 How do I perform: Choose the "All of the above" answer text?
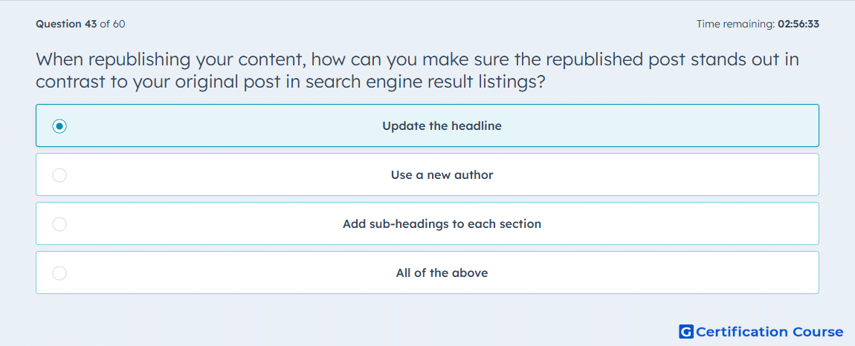coord(442,273)
